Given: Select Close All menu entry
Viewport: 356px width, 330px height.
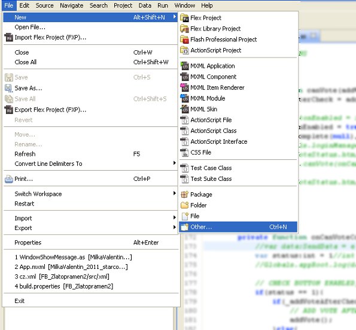Looking at the screenshot, I should tap(90, 62).
